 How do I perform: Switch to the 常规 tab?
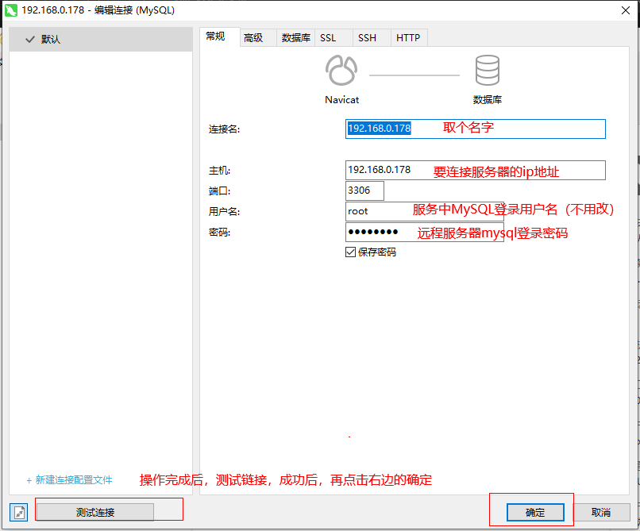click(220, 37)
